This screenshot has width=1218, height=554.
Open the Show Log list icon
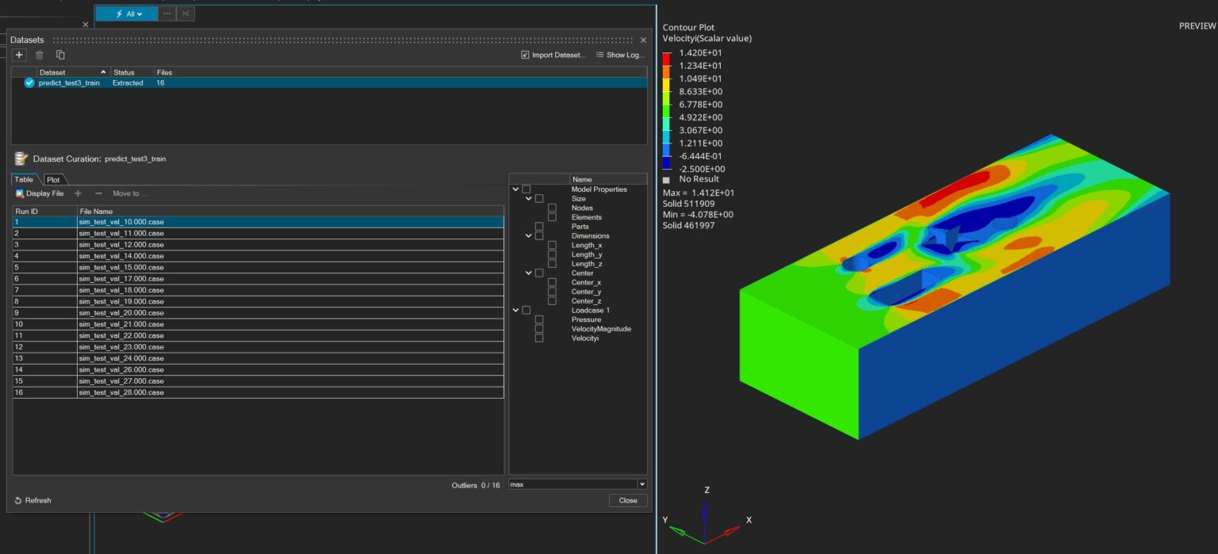point(600,55)
